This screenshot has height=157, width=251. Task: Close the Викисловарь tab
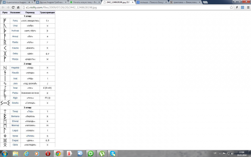tap(200, 2)
